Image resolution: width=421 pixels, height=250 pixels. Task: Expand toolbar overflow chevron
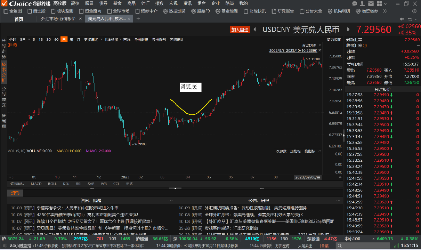click(x=385, y=11)
